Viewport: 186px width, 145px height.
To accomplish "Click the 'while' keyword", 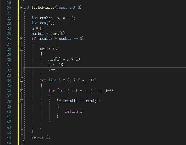I will click(x=45, y=49).
